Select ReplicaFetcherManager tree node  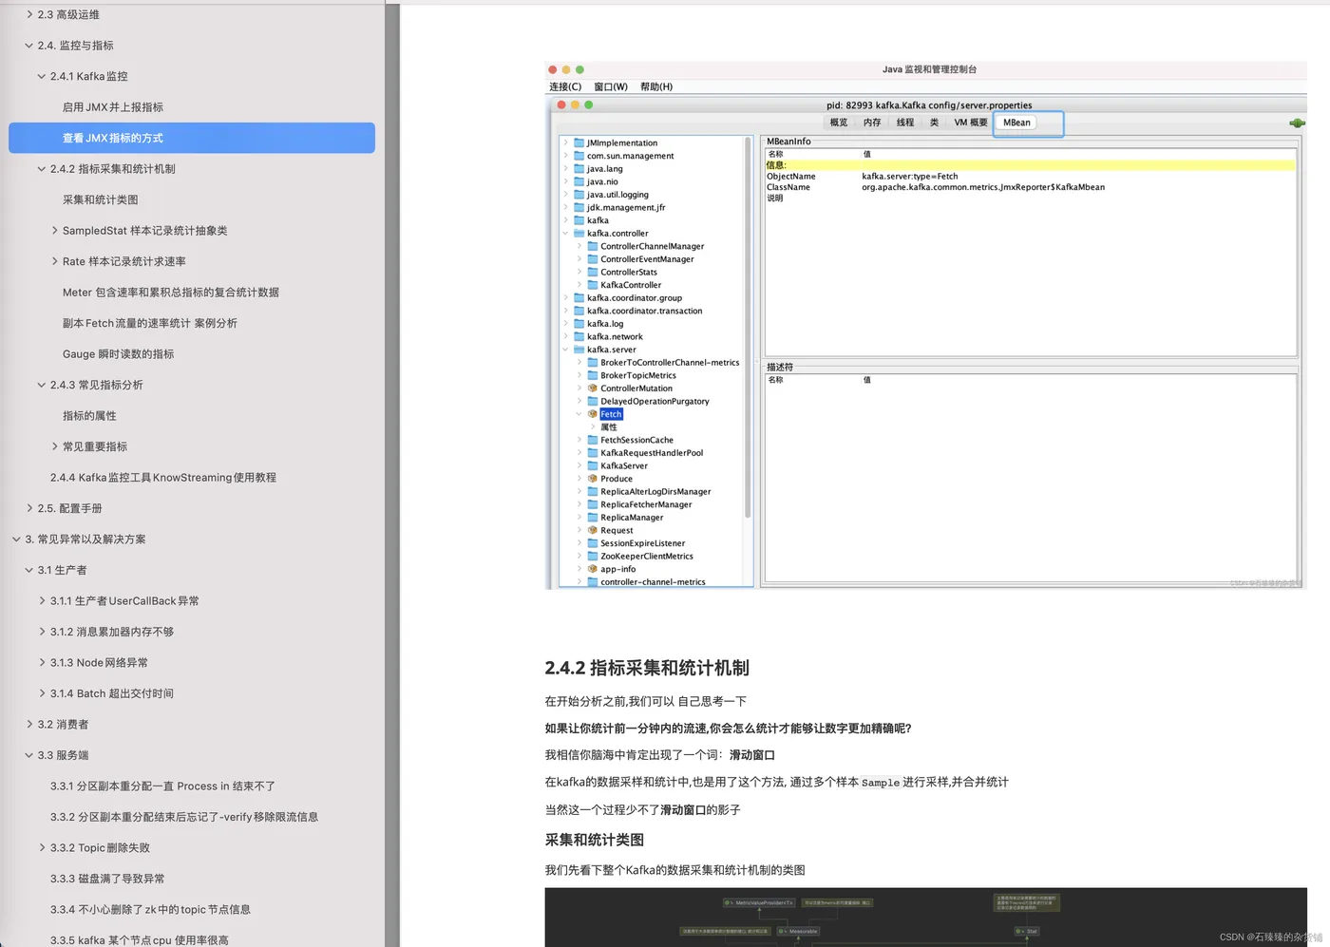646,504
